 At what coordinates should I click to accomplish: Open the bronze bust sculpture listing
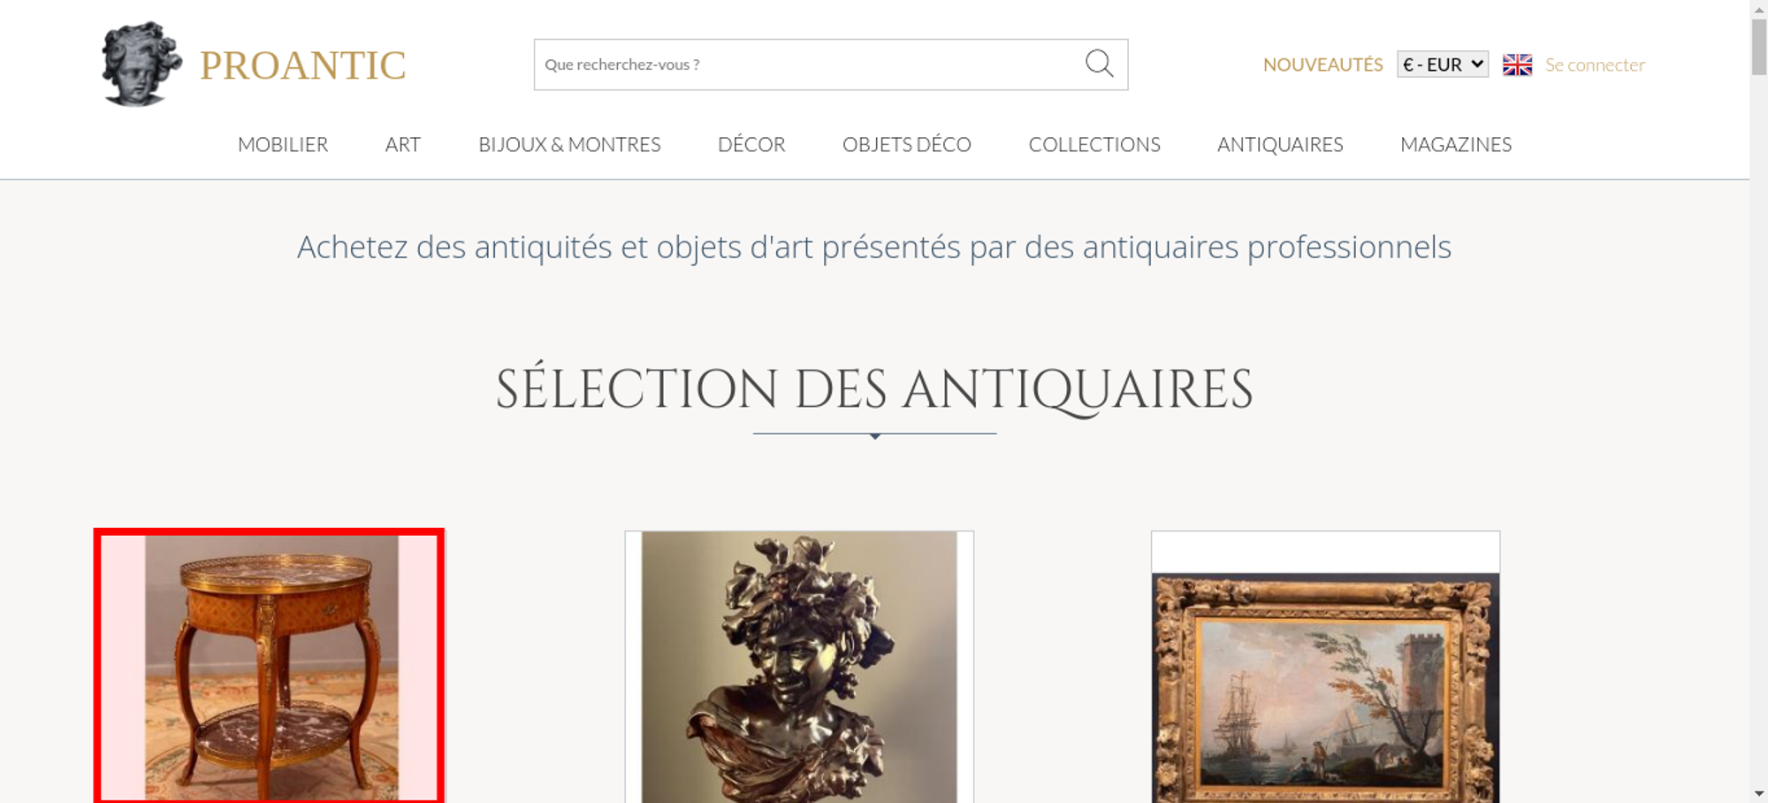point(799,667)
